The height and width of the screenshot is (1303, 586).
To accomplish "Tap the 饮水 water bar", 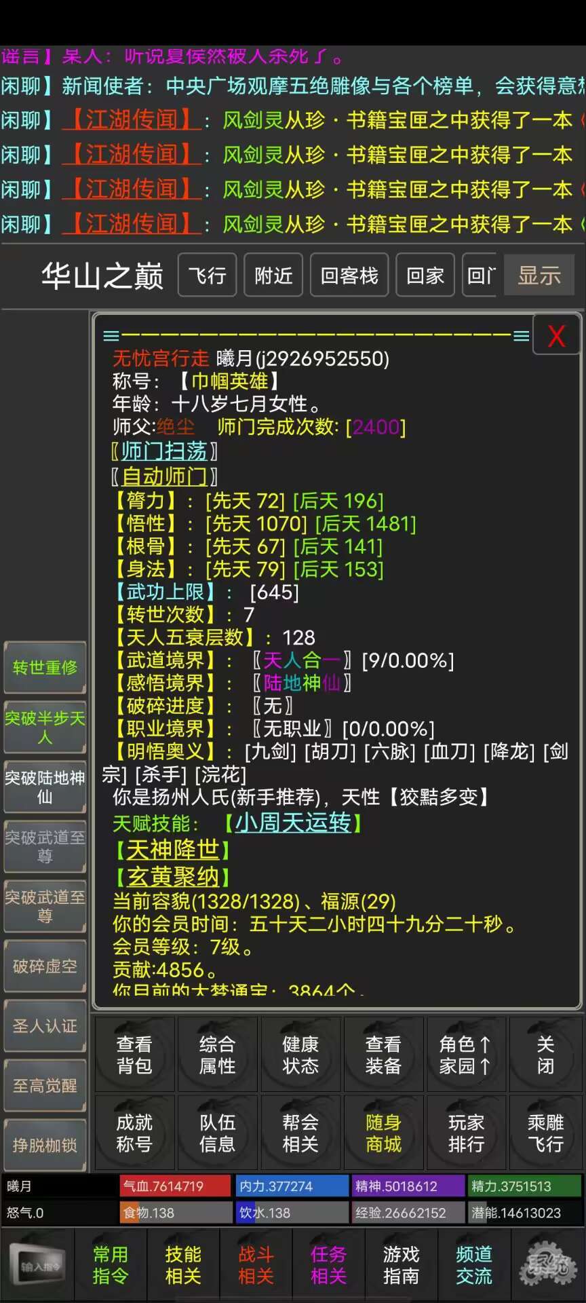I will 292,1213.
